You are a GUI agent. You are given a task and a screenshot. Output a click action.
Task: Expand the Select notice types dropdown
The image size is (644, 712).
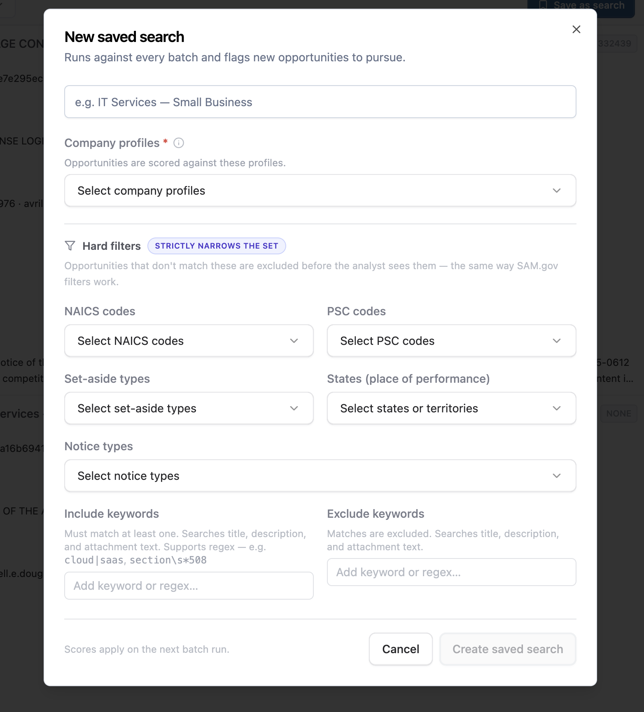320,476
